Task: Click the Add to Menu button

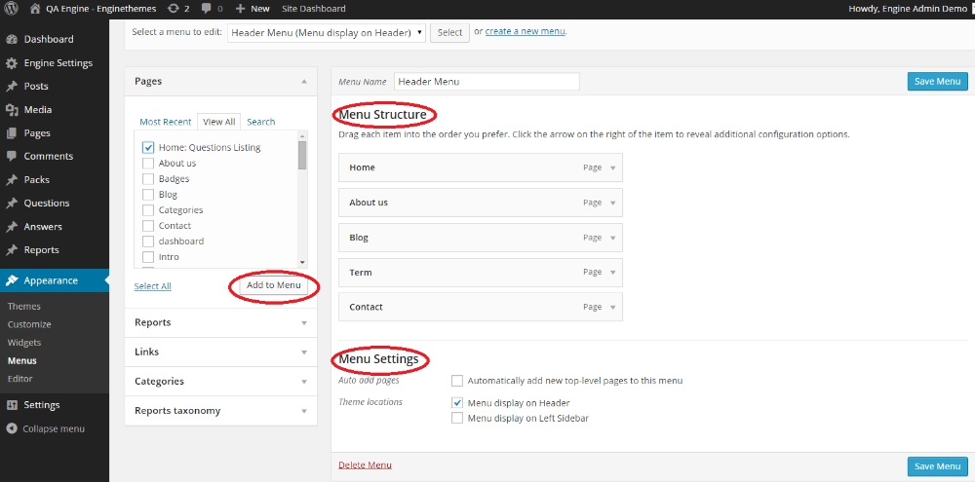Action: 274,285
